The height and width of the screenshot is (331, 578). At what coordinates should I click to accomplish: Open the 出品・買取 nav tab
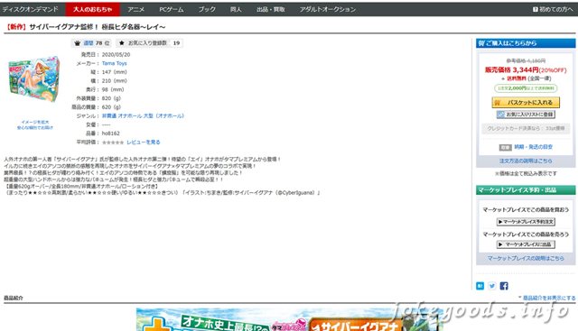pyautogui.click(x=271, y=9)
